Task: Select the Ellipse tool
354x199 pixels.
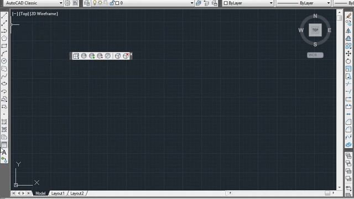Action: pos(4,83)
